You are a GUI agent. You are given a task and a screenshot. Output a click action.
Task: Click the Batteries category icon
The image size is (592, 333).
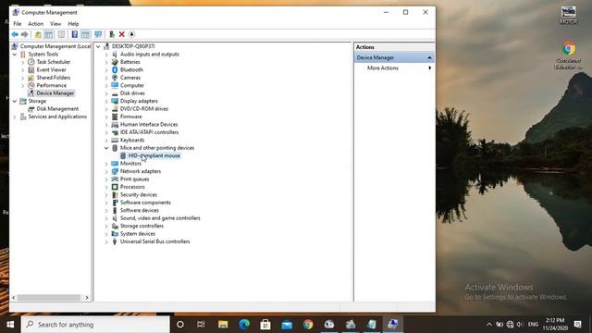[115, 62]
